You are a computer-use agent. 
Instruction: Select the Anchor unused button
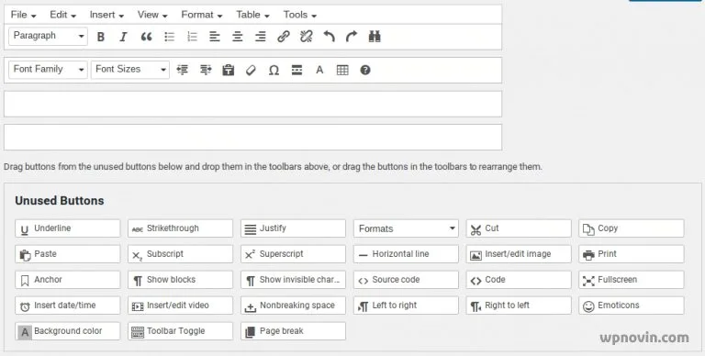pyautogui.click(x=67, y=280)
